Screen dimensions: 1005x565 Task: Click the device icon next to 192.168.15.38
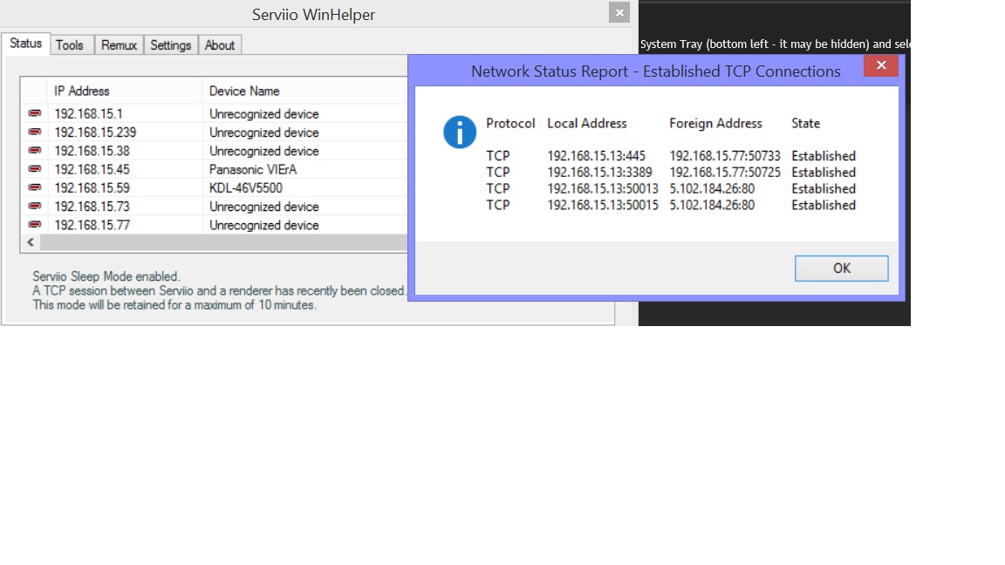(35, 151)
